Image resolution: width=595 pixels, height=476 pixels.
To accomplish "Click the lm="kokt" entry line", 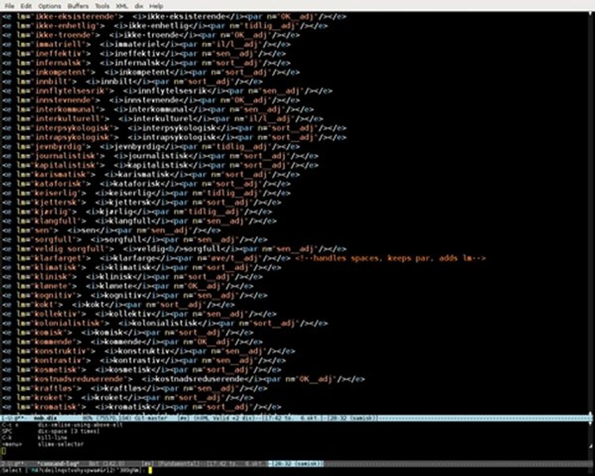I will 118,305.
